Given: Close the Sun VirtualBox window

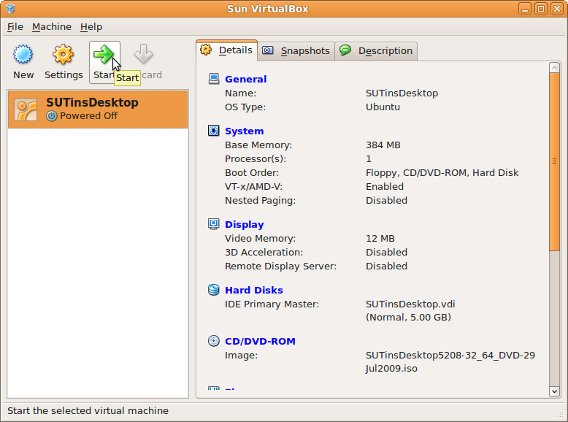Looking at the screenshot, I should [557, 9].
